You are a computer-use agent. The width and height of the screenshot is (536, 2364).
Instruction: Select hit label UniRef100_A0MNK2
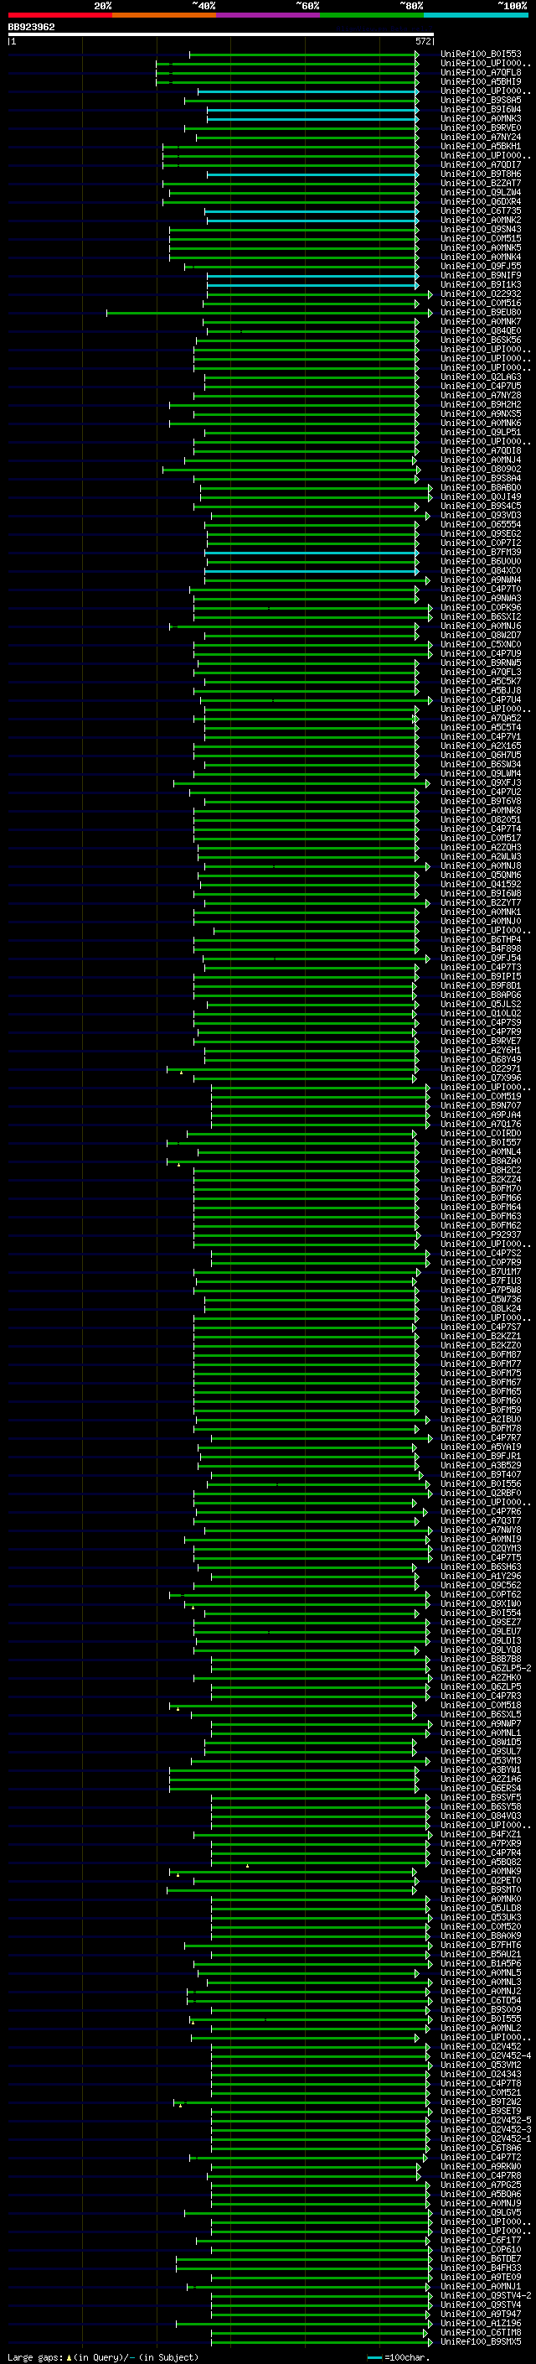[x=481, y=221]
